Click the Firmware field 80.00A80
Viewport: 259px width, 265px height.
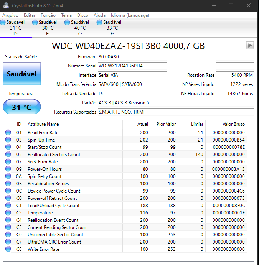click(x=132, y=57)
